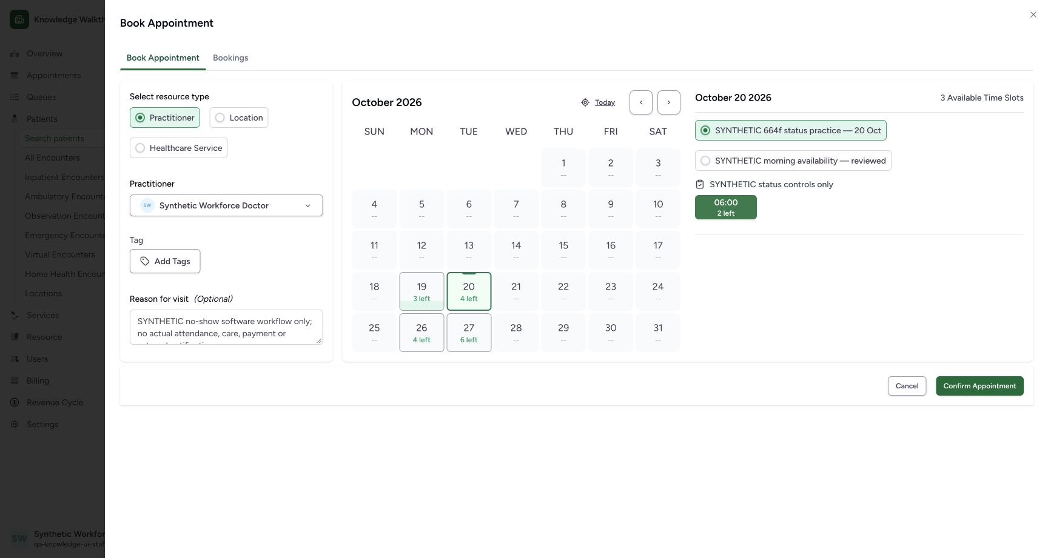Cancel the appointment booking
The height and width of the screenshot is (558, 1048).
907,386
